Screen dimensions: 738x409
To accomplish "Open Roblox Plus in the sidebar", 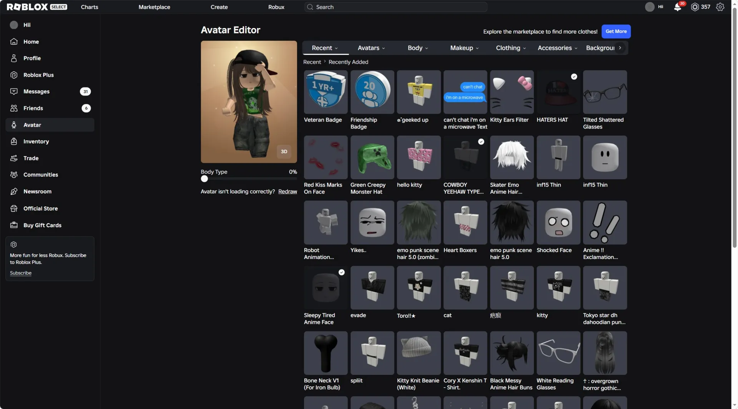I will point(50,75).
